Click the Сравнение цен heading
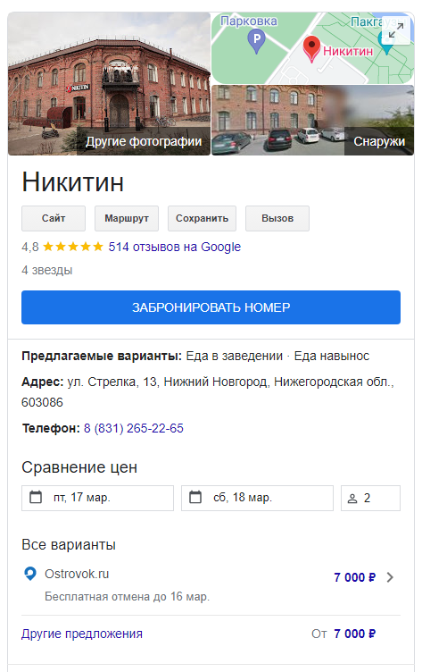This screenshot has height=672, width=422. [x=79, y=467]
